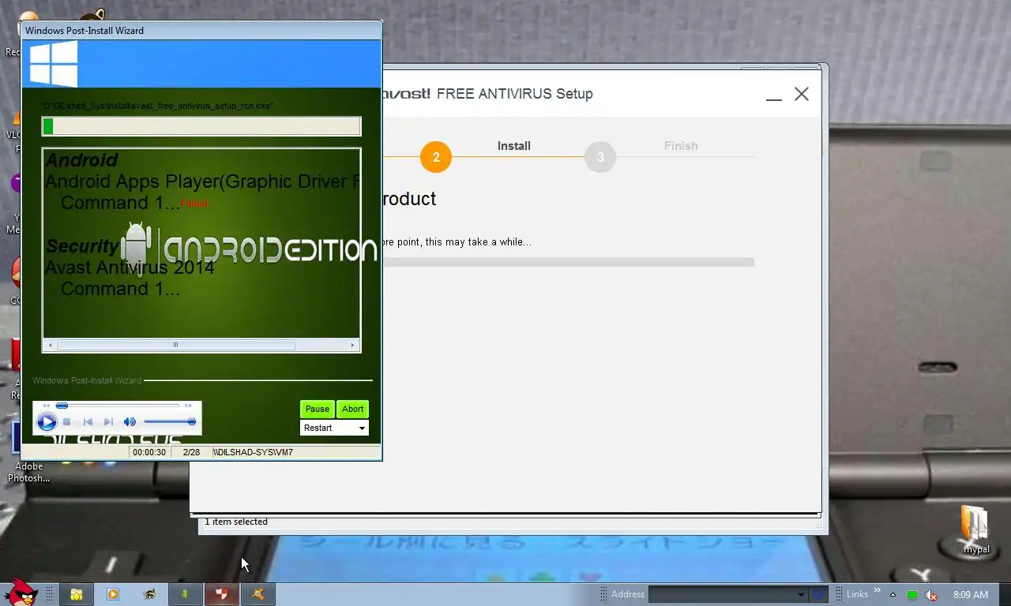This screenshot has width=1011, height=606.
Task: Mute the wizard media player speaker
Action: [x=130, y=422]
